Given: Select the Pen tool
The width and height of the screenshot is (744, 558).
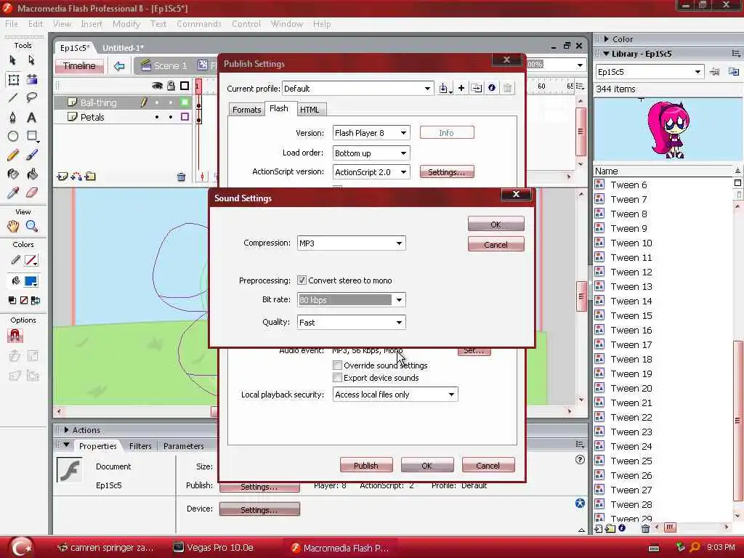Looking at the screenshot, I should click(13, 117).
